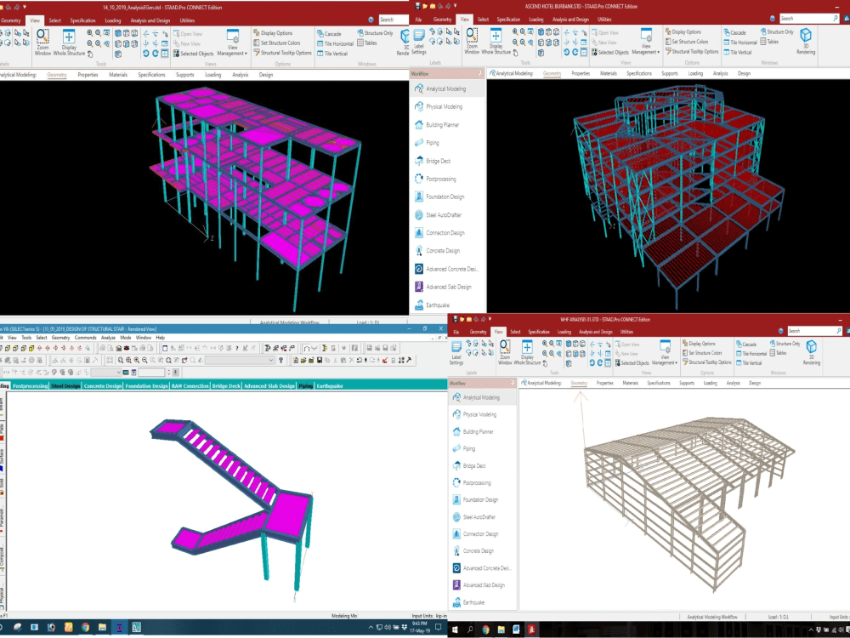Viewport: 850px width, 638px height.
Task: Select Bridge Deck workflow in ASCEND HOTEL window
Action: pos(447,161)
